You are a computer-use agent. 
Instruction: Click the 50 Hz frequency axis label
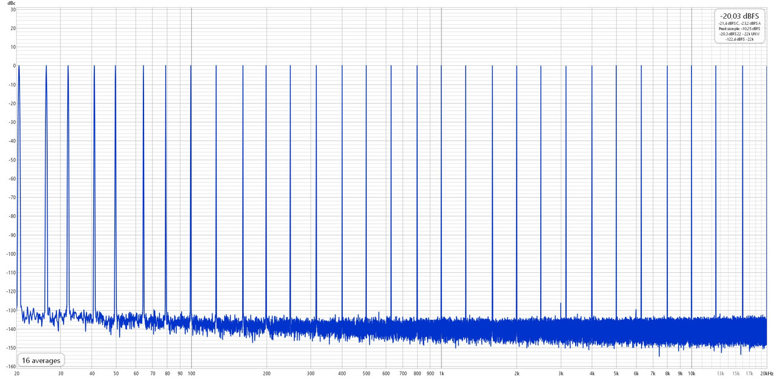pos(116,374)
